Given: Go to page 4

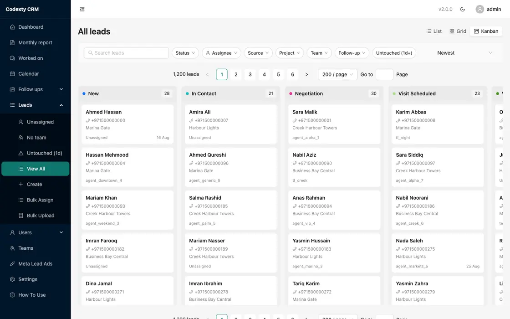Looking at the screenshot, I should click(x=264, y=75).
